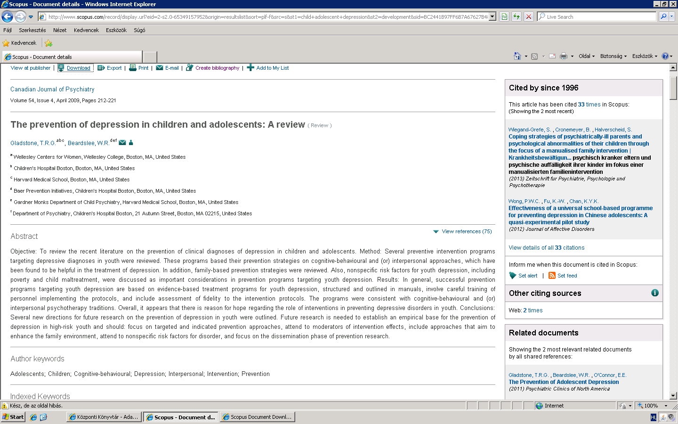
Task: Open the search provider dropdown arrow
Action: point(672,17)
